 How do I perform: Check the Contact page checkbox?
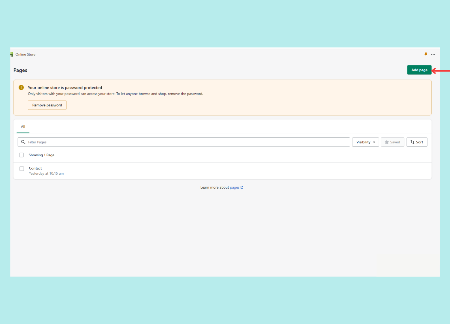pos(22,169)
